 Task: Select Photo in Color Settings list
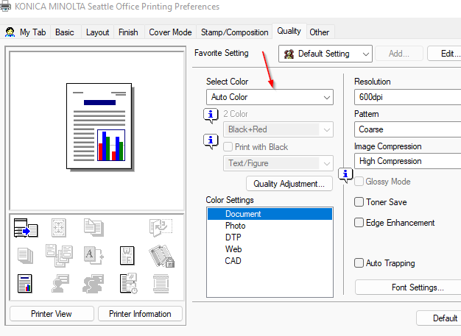pyautogui.click(x=270, y=226)
